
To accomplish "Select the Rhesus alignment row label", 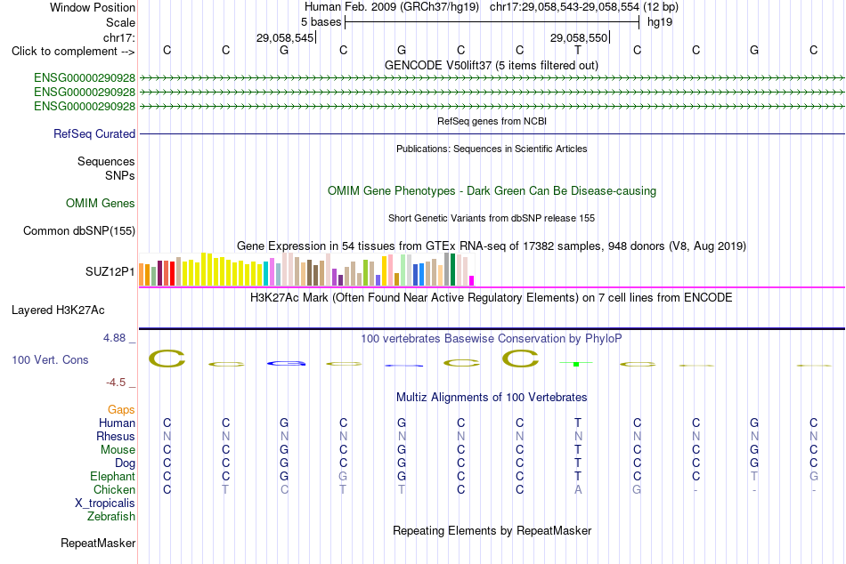I will pyautogui.click(x=116, y=436).
